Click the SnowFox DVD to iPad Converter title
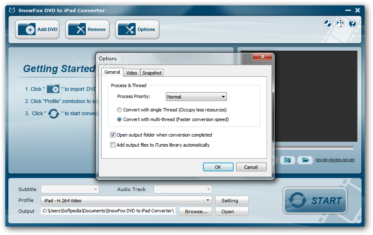Viewport: 373px width, 235px height. (x=62, y=10)
